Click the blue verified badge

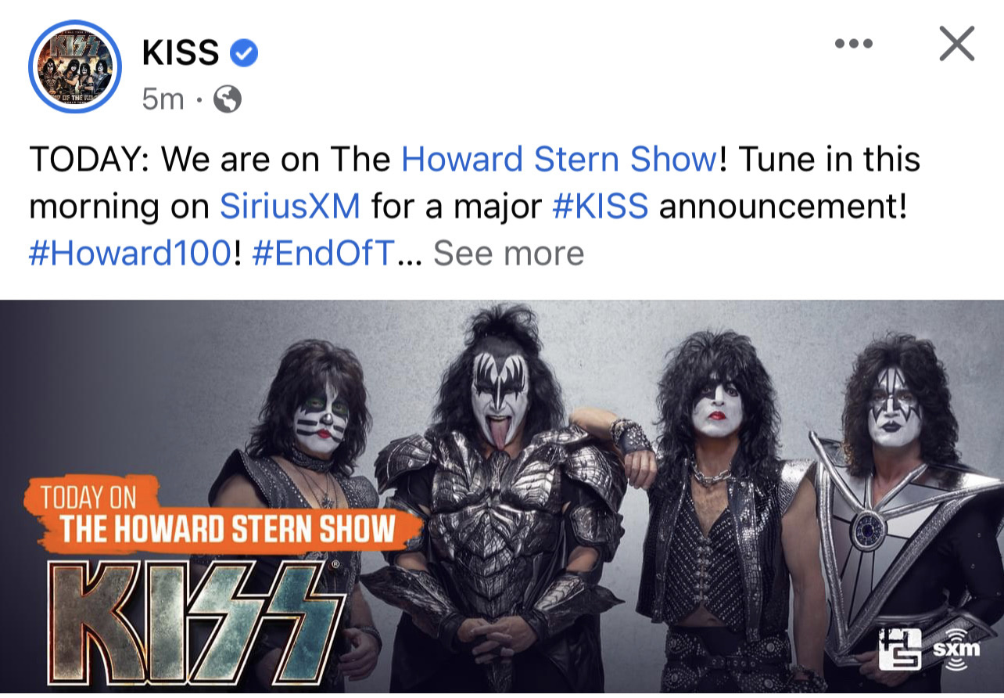(243, 53)
